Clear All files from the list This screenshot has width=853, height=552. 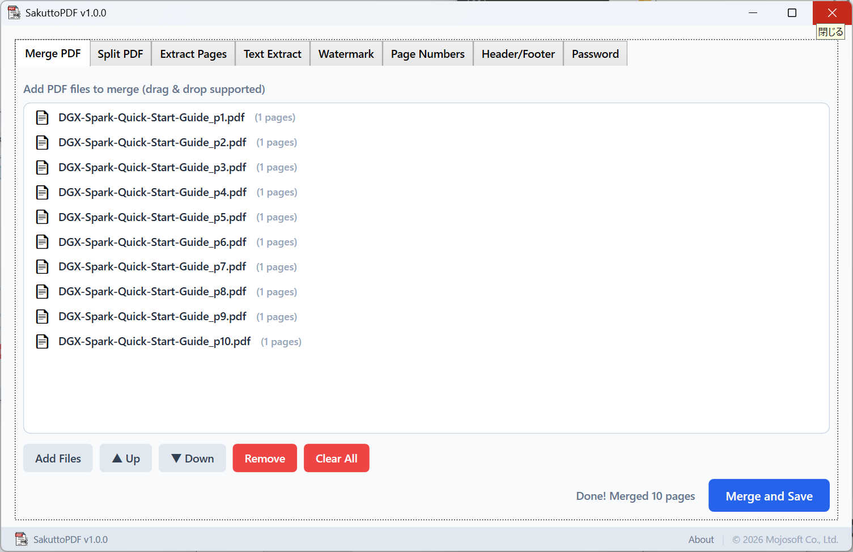click(x=336, y=458)
